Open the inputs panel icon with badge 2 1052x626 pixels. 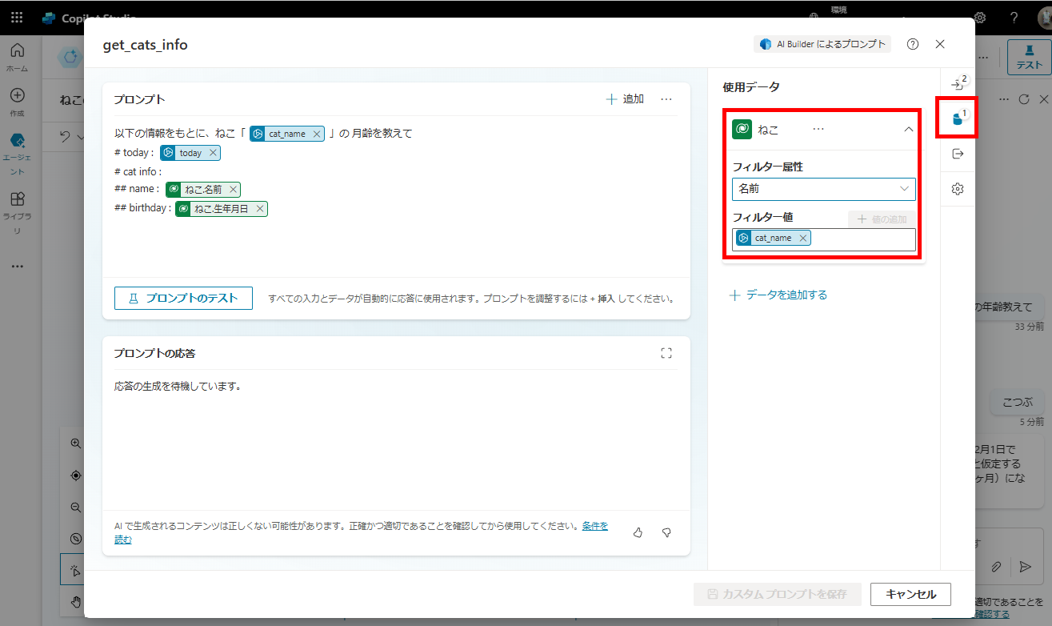coord(957,82)
